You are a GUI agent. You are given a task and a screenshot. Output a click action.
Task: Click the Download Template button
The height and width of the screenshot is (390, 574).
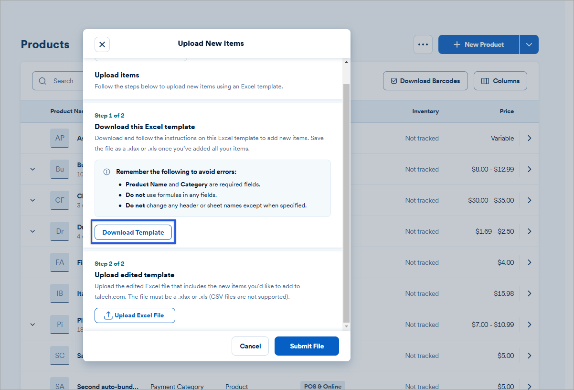click(133, 232)
